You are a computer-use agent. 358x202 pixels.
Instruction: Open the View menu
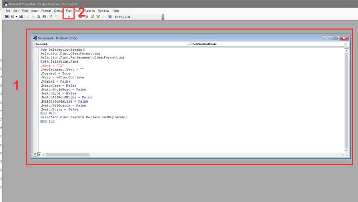25,11
